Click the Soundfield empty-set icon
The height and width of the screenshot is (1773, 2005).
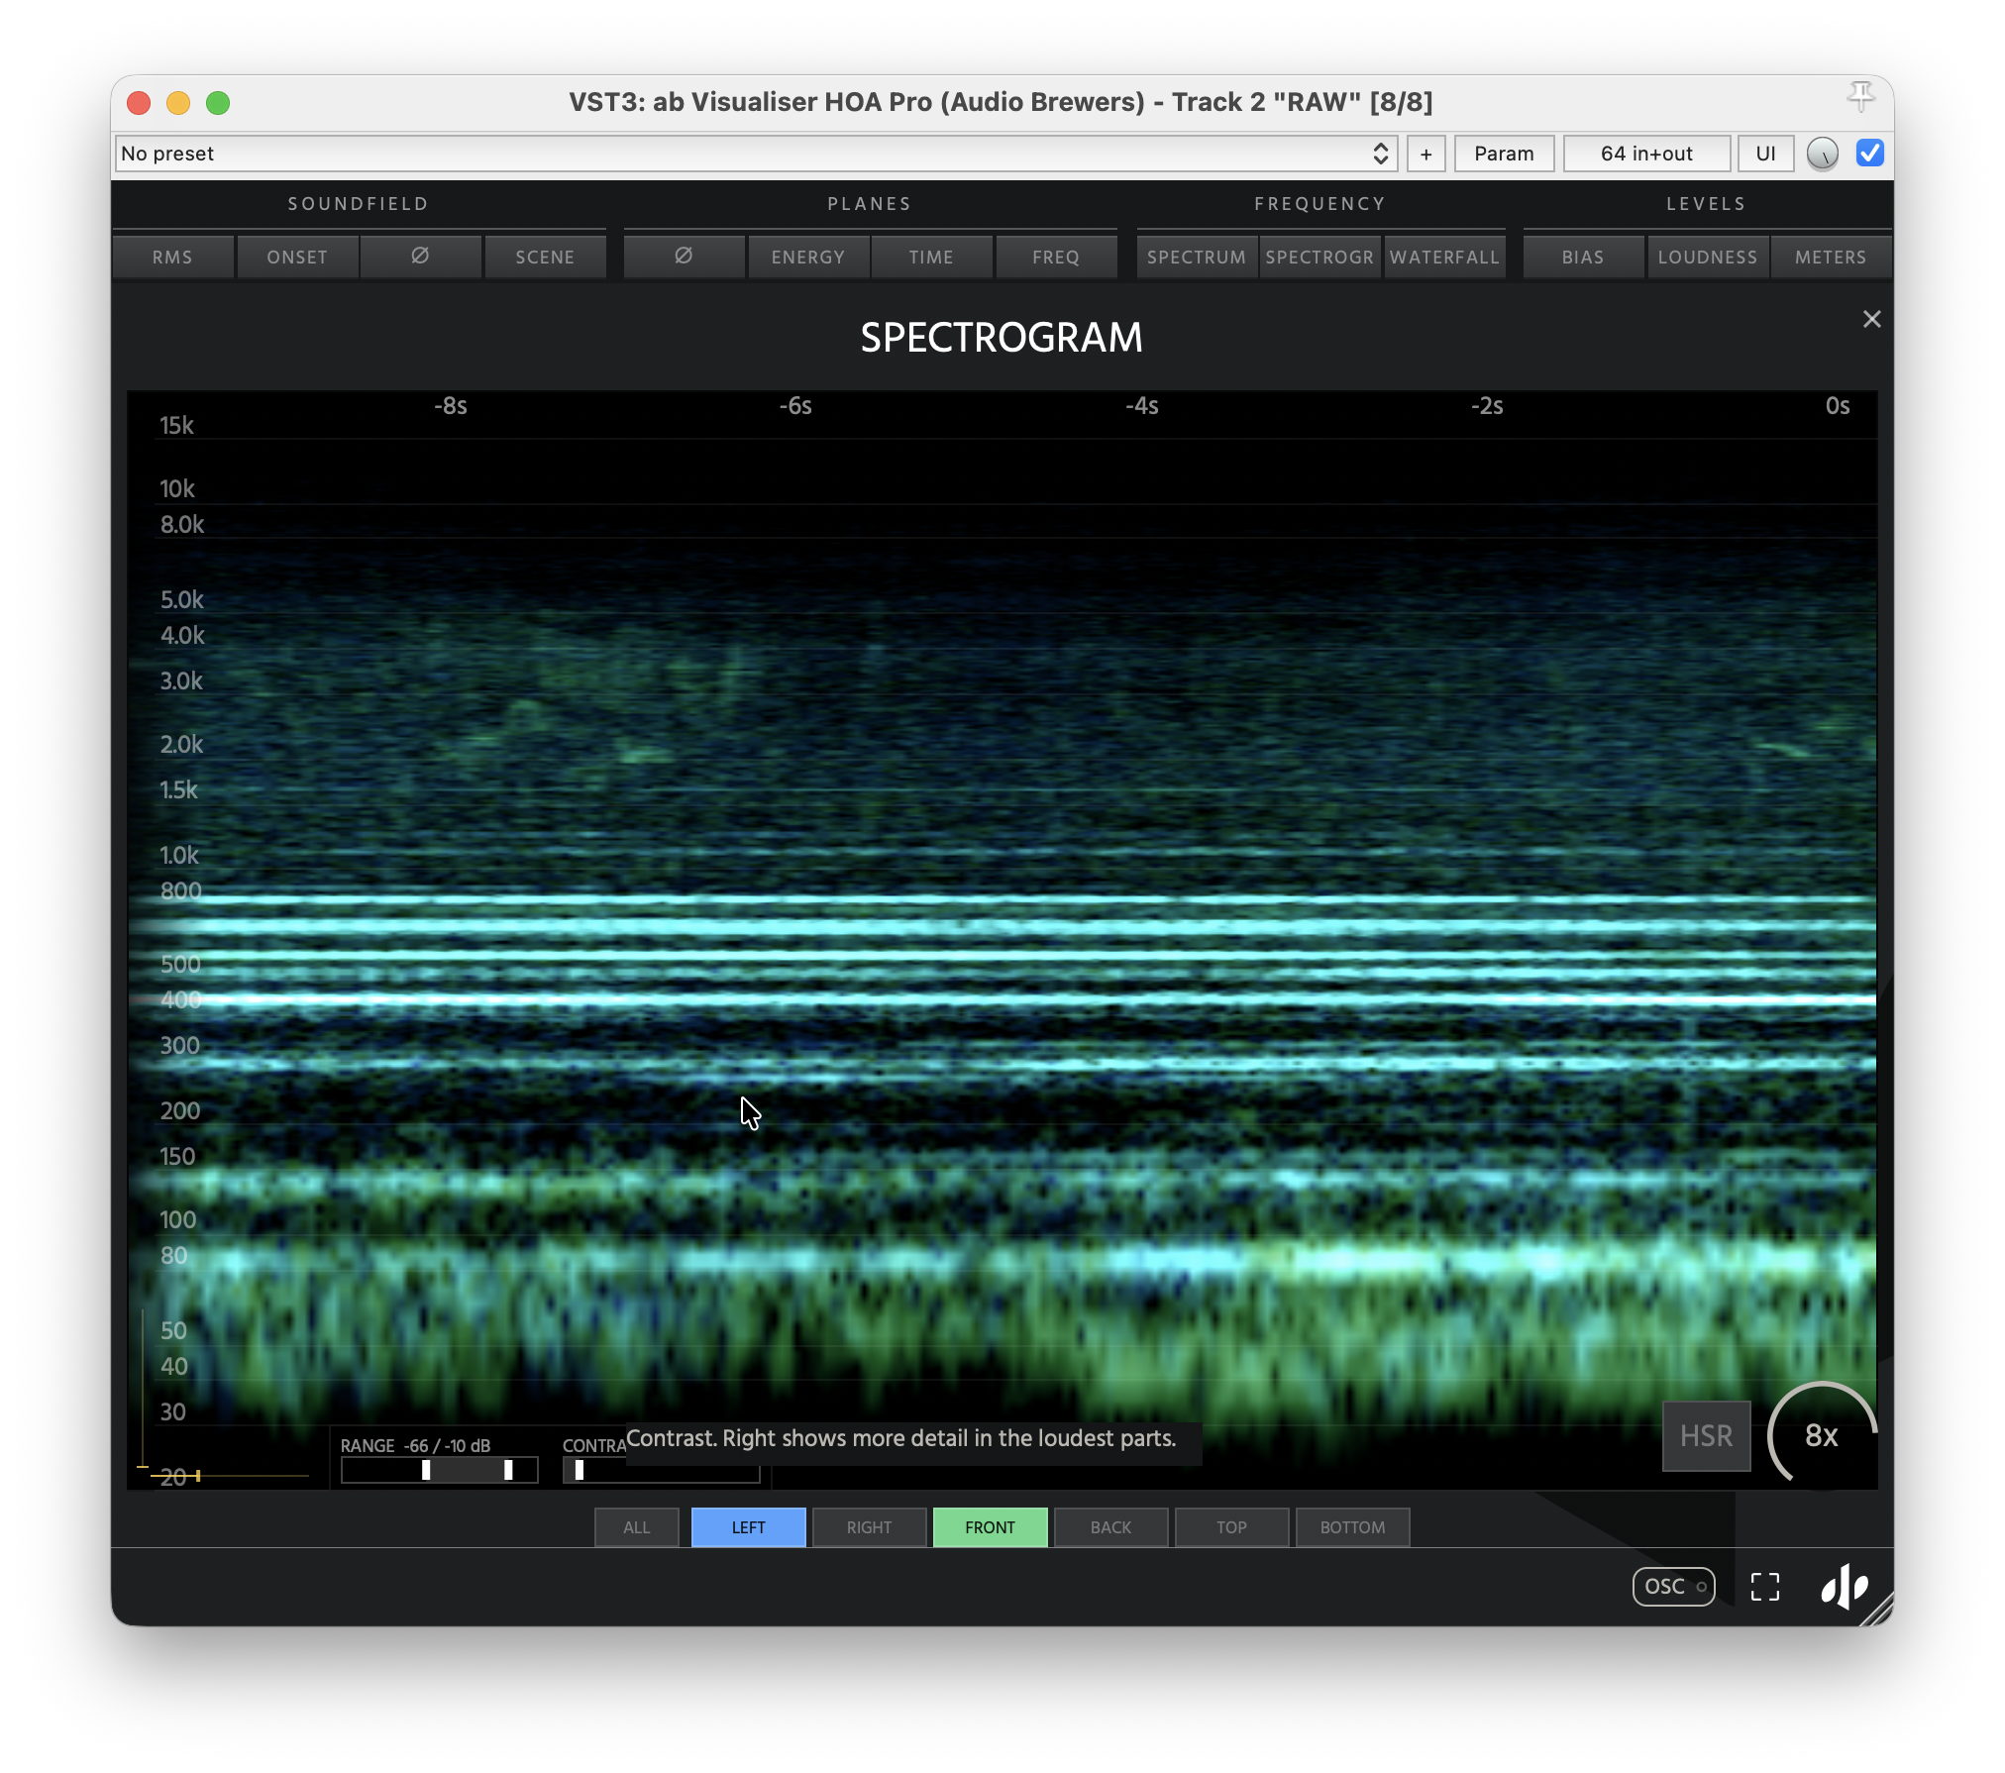pyautogui.click(x=420, y=257)
